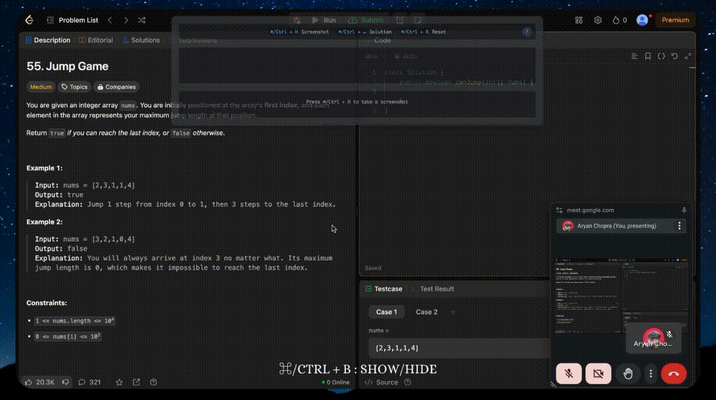Open the Topics tag

coord(74,87)
